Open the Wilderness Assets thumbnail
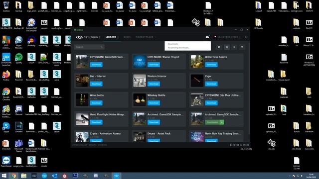This screenshot has height=179, width=319. (x=197, y=61)
